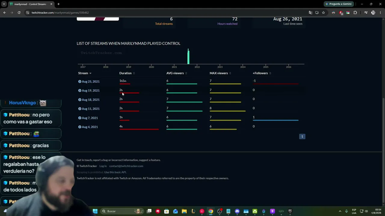Click the -1 followers value for Aug 25
The width and height of the screenshot is (385, 216).
[254, 81]
